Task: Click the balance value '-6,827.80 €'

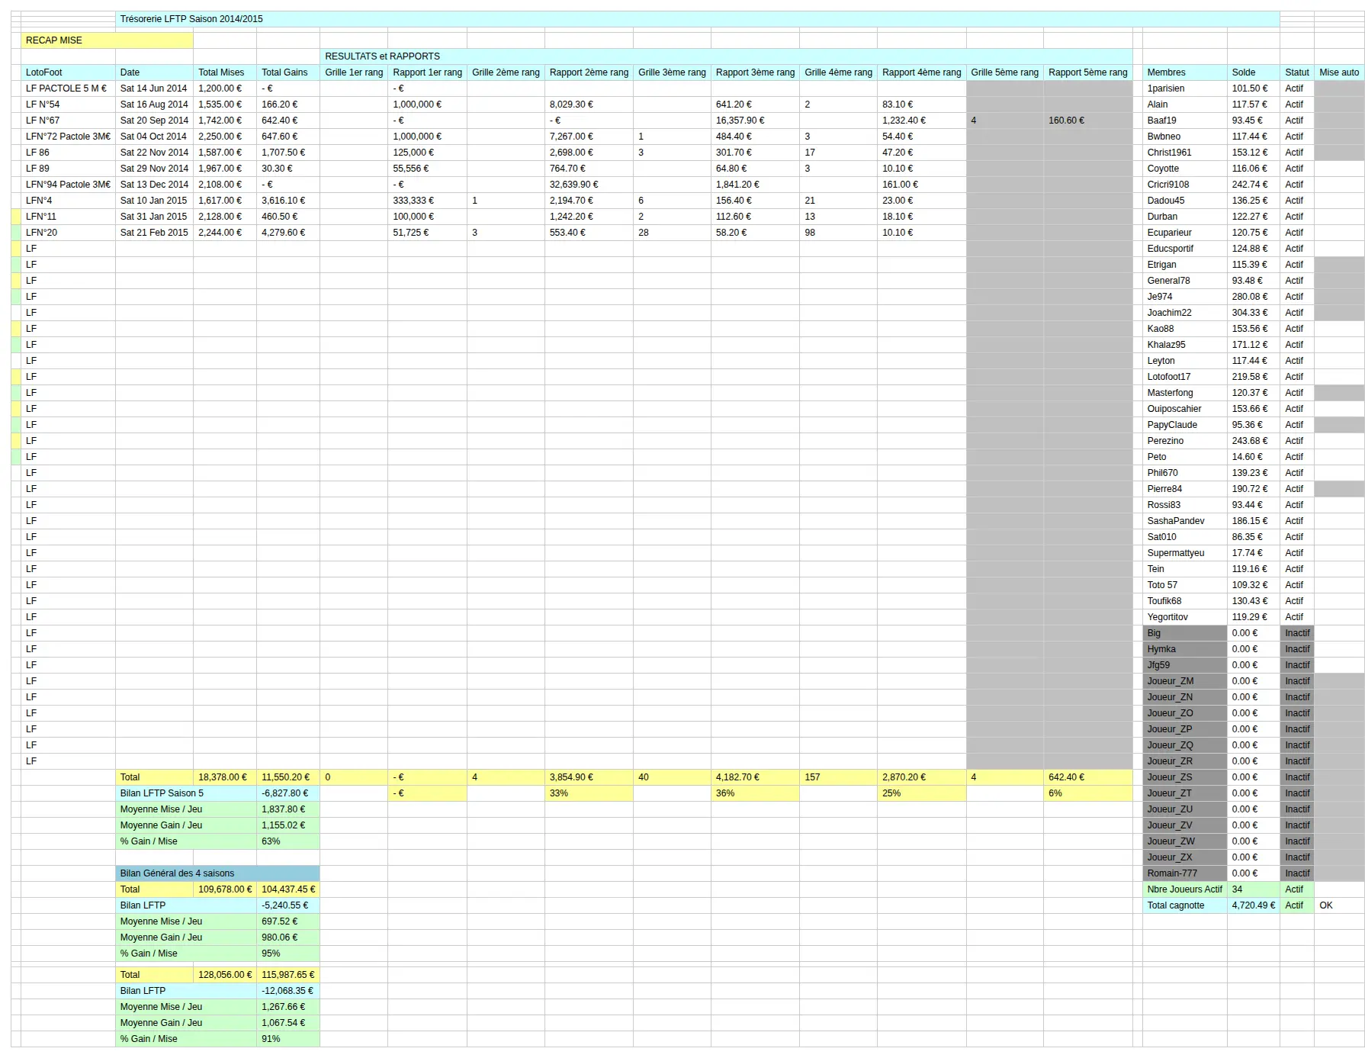Action: point(288,793)
